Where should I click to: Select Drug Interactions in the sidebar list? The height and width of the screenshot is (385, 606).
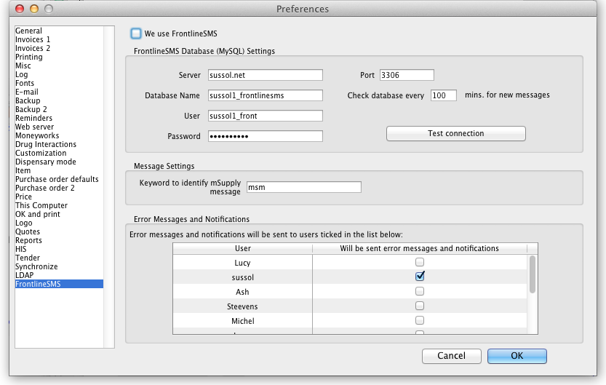(44, 144)
